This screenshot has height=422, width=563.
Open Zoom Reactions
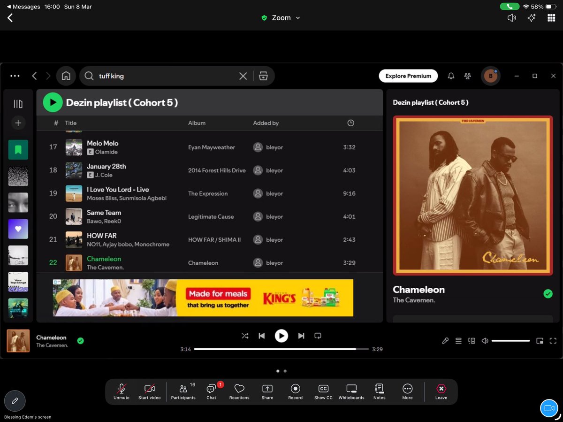coord(239,391)
